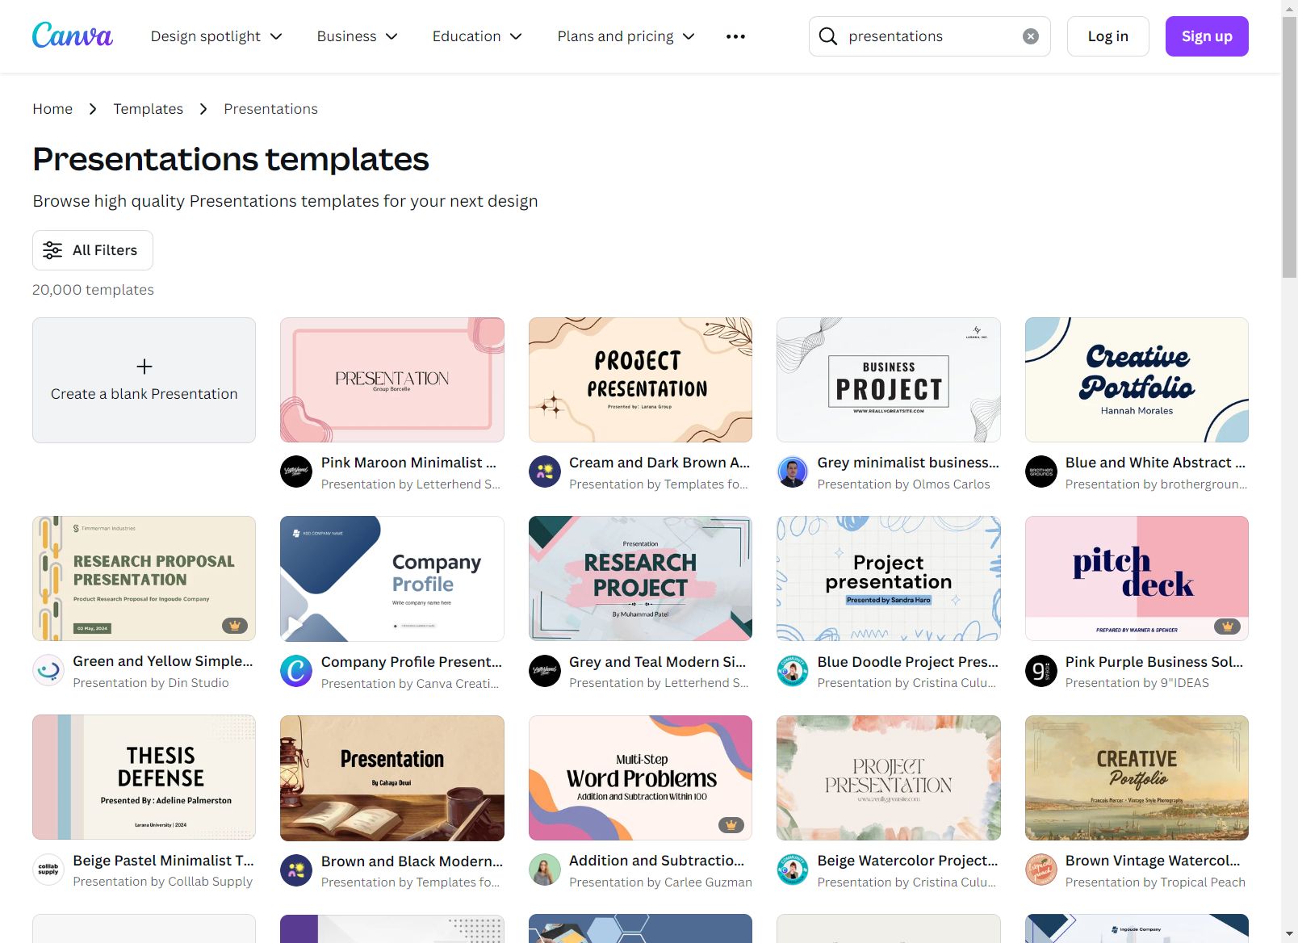Viewport: 1298px width, 943px height.
Task: Click Pink Purple Business Sol... title
Action: (1154, 662)
